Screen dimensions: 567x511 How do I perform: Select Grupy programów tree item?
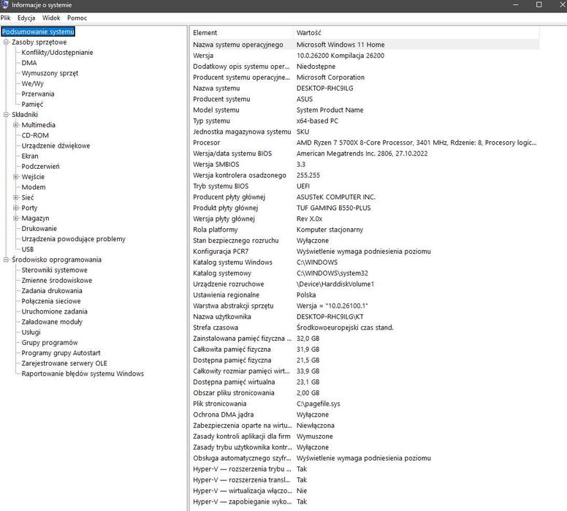pyautogui.click(x=50, y=343)
